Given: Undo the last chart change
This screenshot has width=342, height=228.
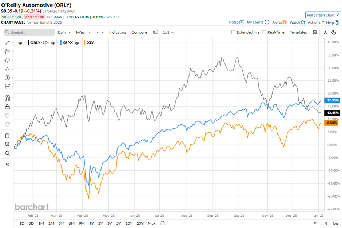Looking at the screenshot, I should (7, 115).
